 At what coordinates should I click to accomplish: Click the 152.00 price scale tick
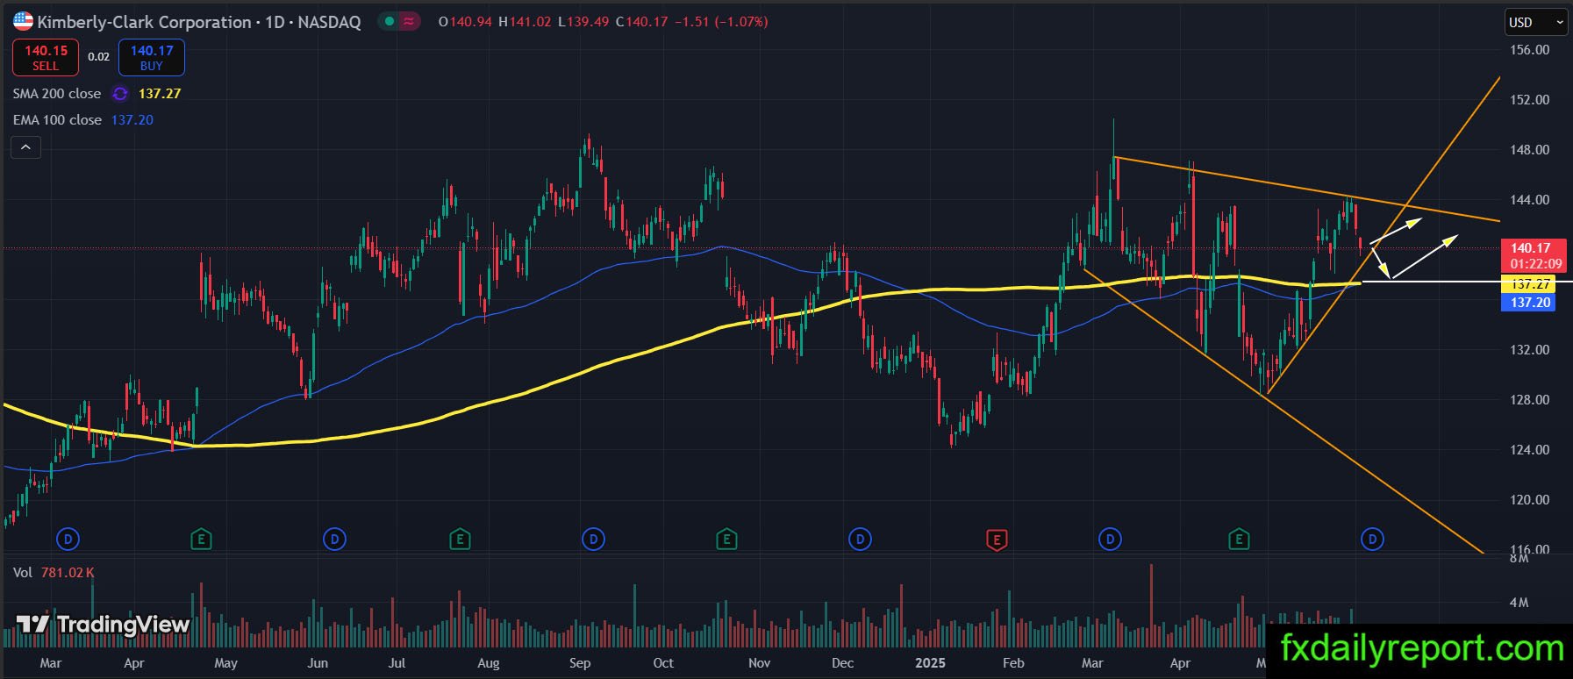coord(1530,100)
